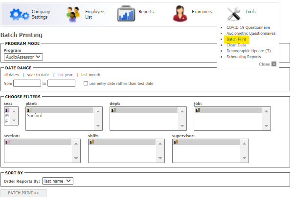294x208 pixels.
Task: Open the Examiners nurse icon
Action: coord(180,14)
